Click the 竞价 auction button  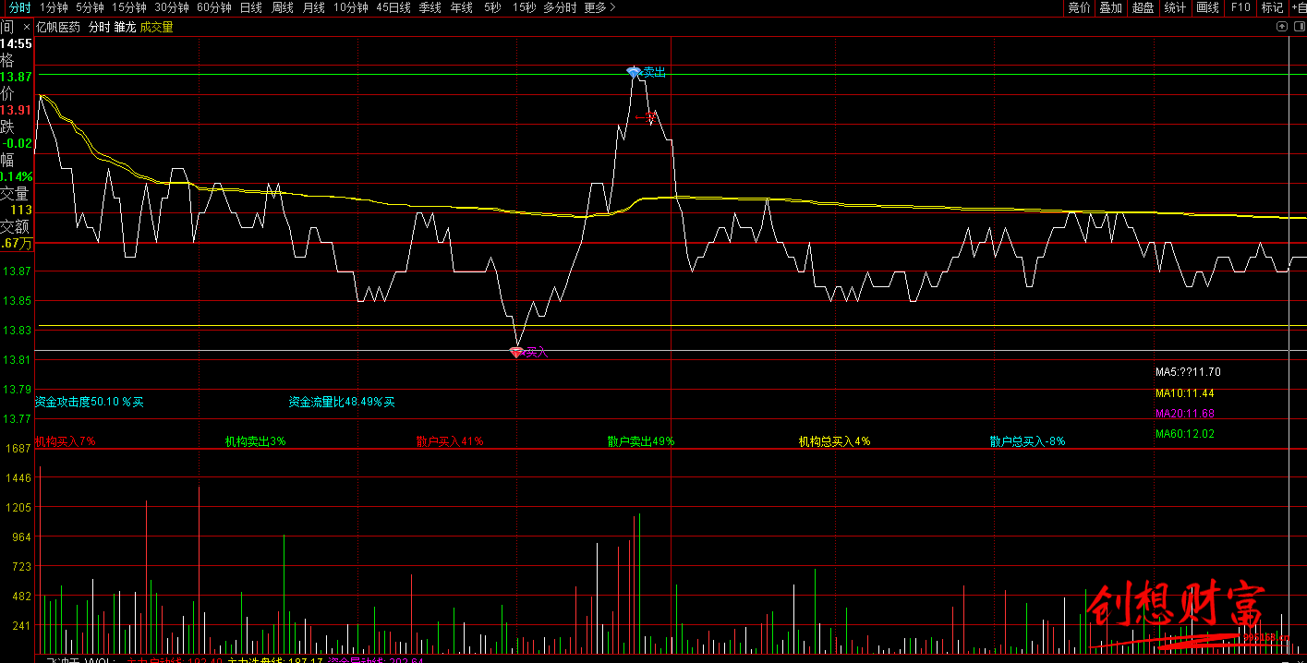pyautogui.click(x=1079, y=7)
